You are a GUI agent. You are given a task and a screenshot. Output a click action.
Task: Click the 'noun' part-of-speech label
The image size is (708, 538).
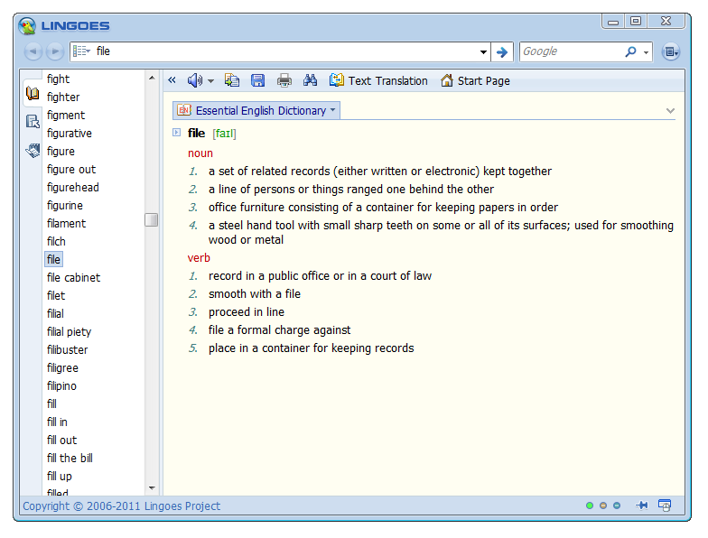200,153
